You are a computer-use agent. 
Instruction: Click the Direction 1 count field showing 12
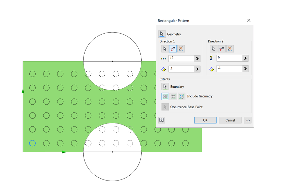pyautogui.click(x=181, y=58)
